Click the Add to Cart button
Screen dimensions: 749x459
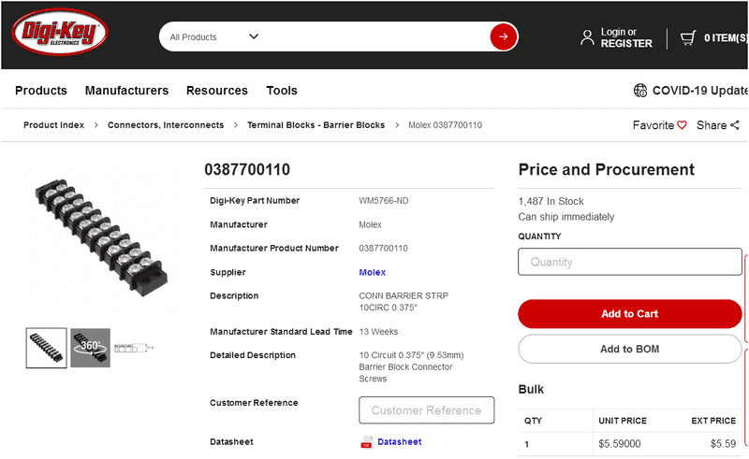629,313
